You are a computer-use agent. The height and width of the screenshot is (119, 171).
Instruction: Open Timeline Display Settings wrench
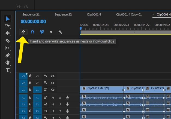[60, 32]
